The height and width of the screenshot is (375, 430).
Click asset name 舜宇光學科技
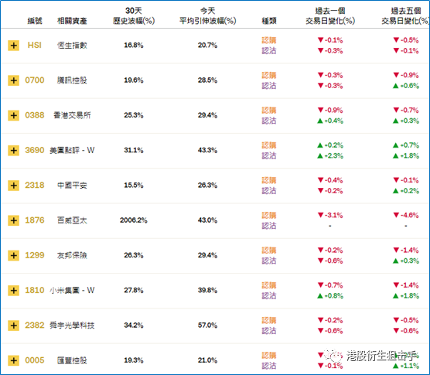pos(72,326)
